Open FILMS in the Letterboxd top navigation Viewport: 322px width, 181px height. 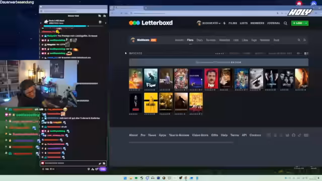[x=232, y=23]
